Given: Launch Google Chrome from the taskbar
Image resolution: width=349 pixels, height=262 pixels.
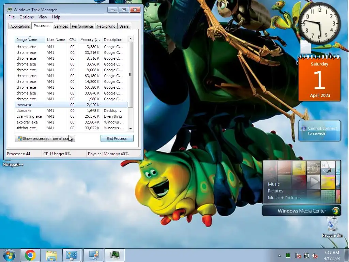Looking at the screenshot, I should 30,255.
